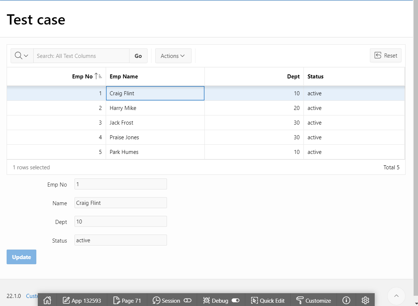Click the Total 5 footer text
This screenshot has width=418, height=306.
(x=391, y=167)
